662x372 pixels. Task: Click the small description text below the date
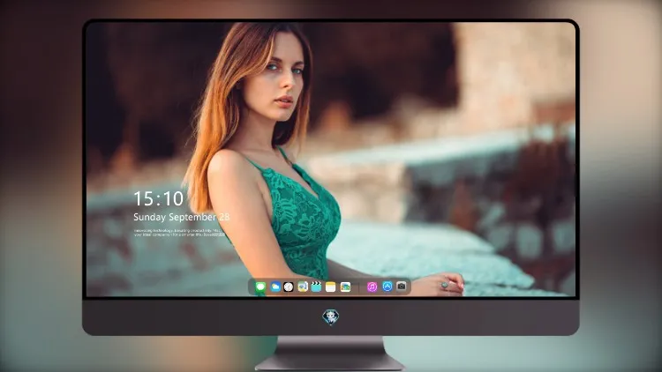pyautogui.click(x=179, y=233)
